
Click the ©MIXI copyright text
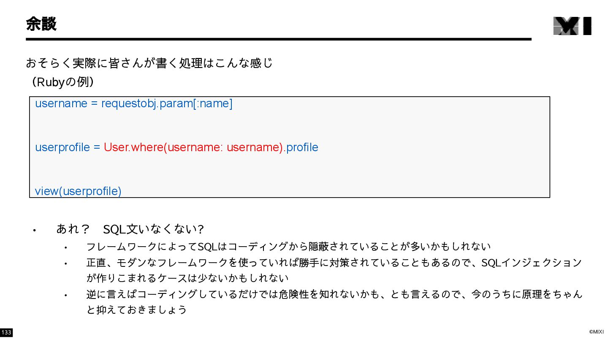[596, 332]
